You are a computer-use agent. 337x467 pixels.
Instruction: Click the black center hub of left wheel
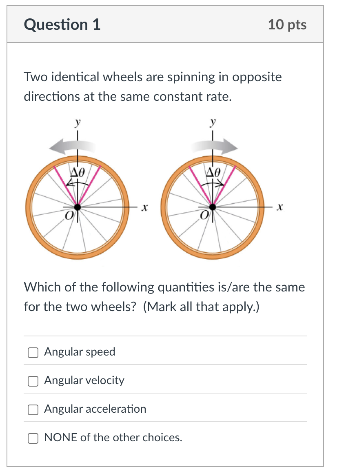click(77, 207)
